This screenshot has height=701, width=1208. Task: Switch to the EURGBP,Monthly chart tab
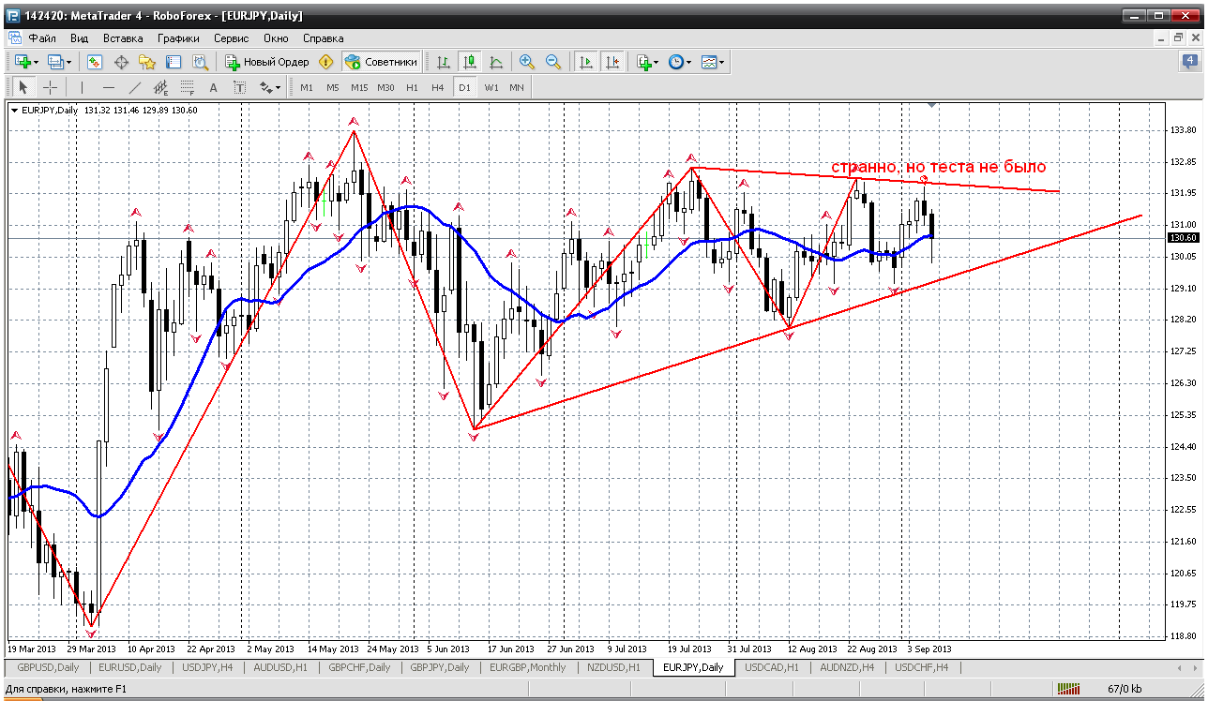pyautogui.click(x=529, y=667)
